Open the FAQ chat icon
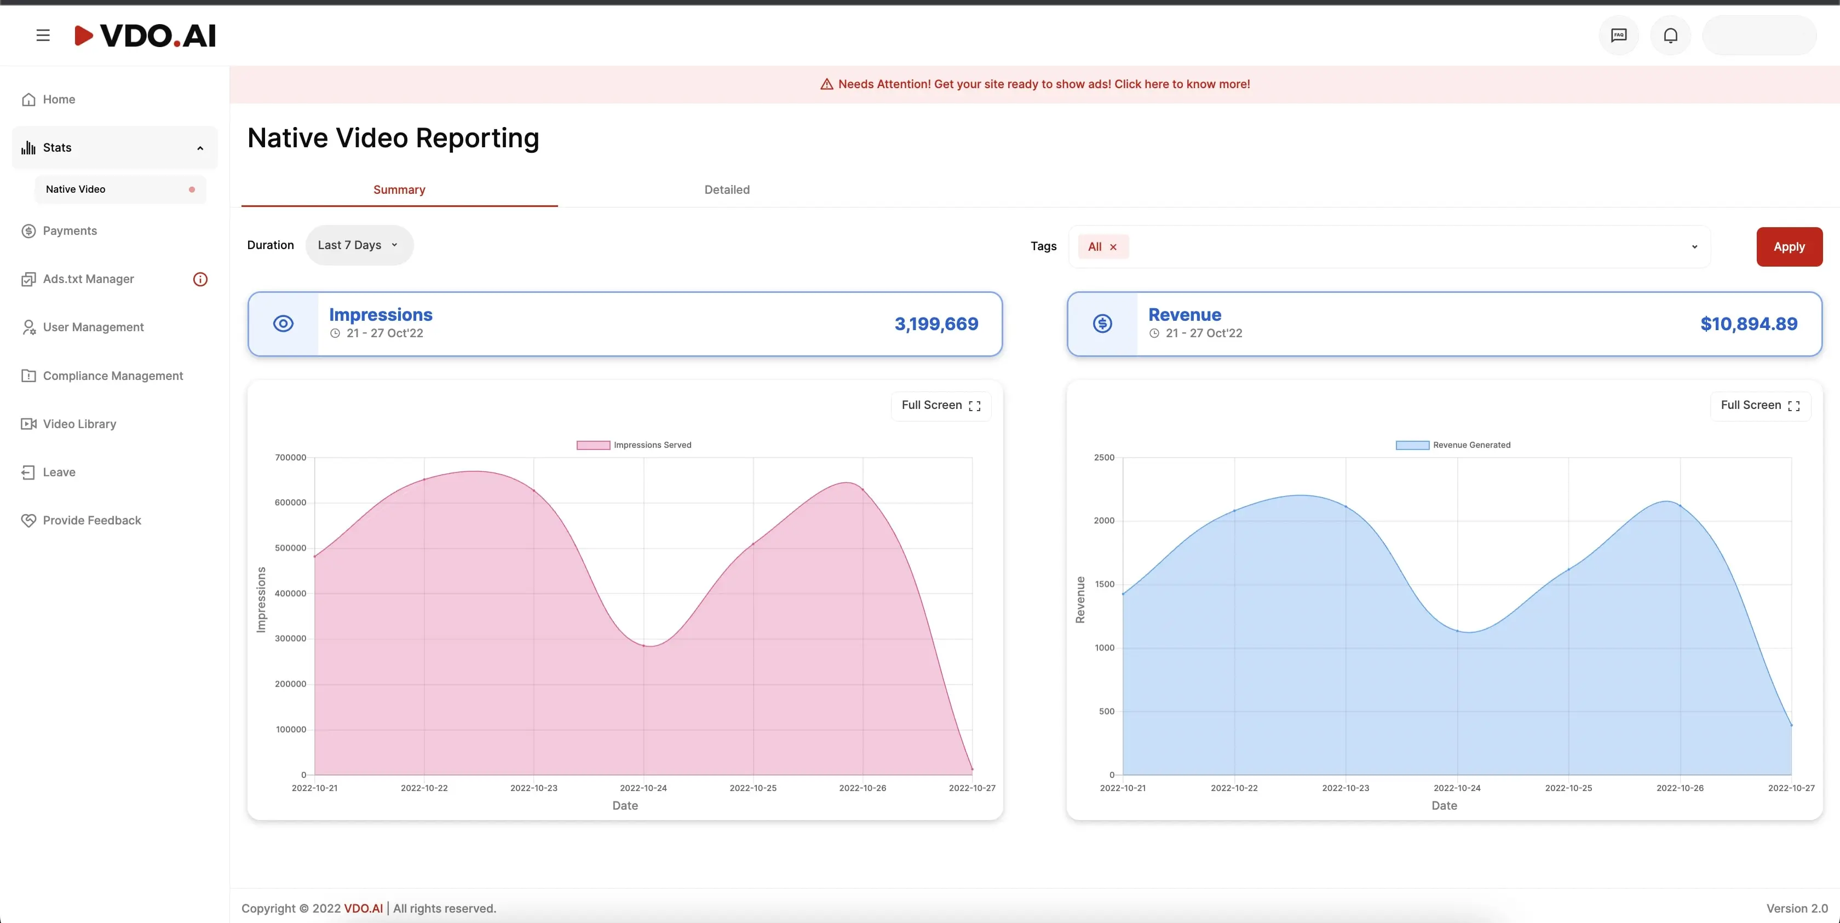 (x=1619, y=35)
